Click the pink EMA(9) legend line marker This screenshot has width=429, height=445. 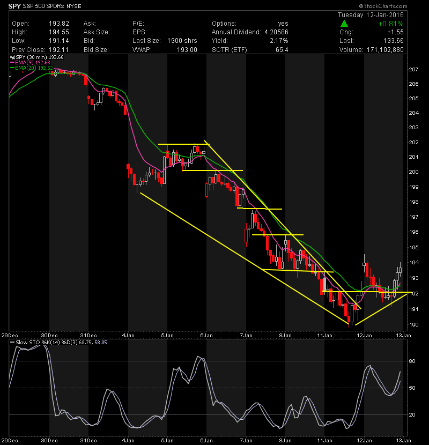click(12, 62)
